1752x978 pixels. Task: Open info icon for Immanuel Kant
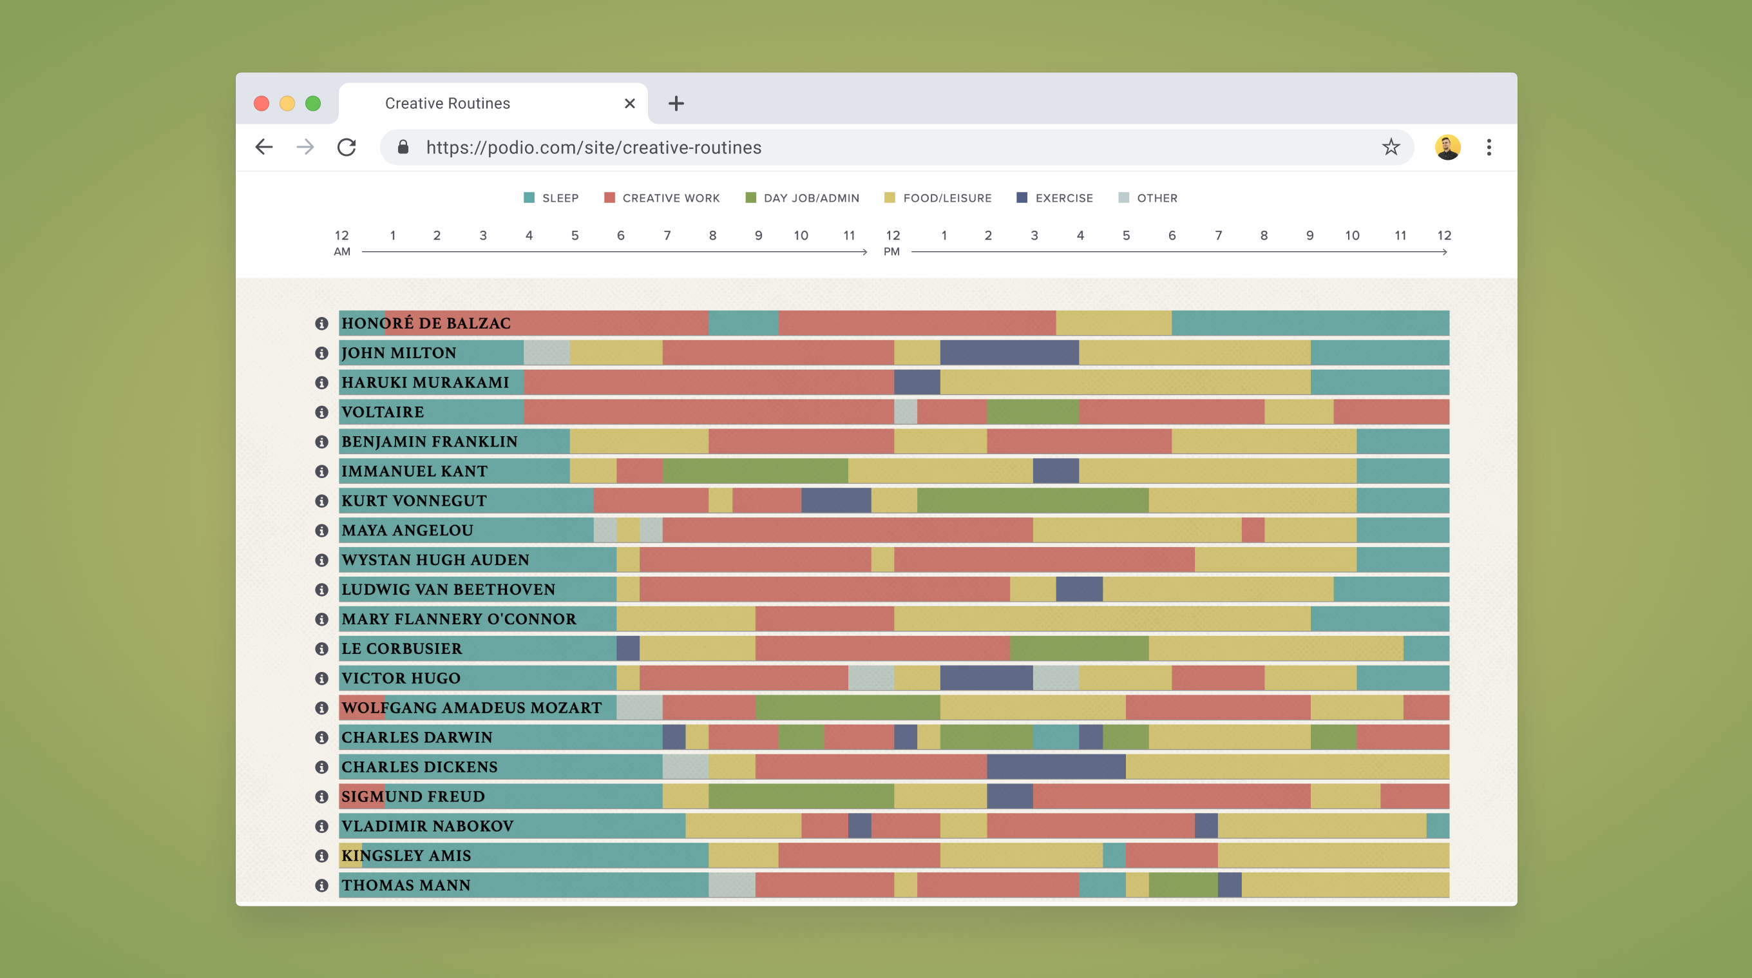pyautogui.click(x=321, y=472)
